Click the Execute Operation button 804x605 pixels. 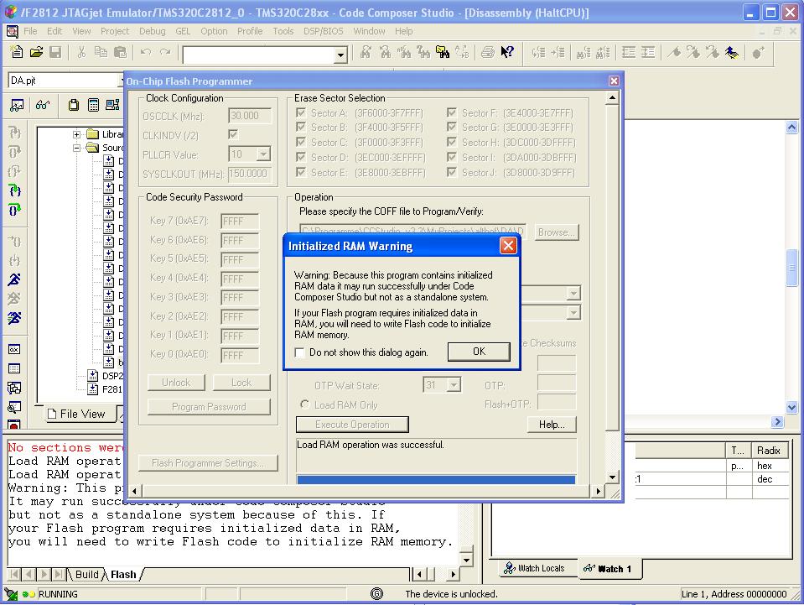(352, 425)
